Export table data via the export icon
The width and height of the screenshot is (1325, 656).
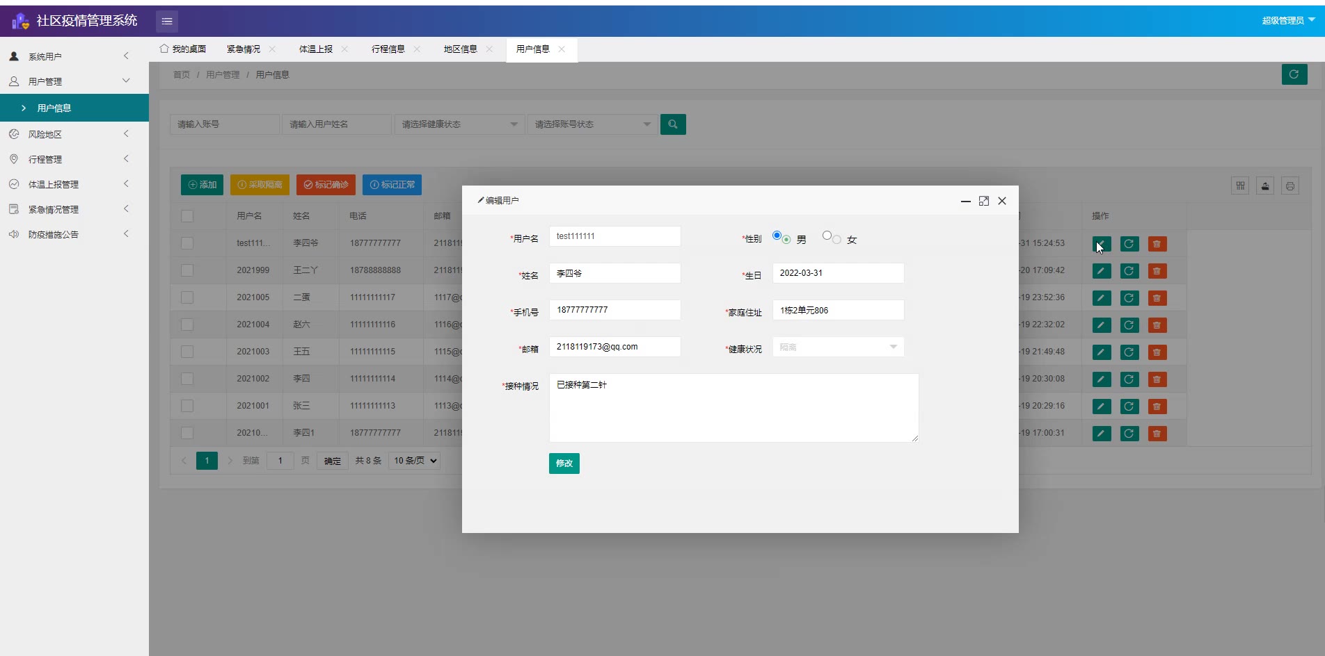tap(1265, 186)
